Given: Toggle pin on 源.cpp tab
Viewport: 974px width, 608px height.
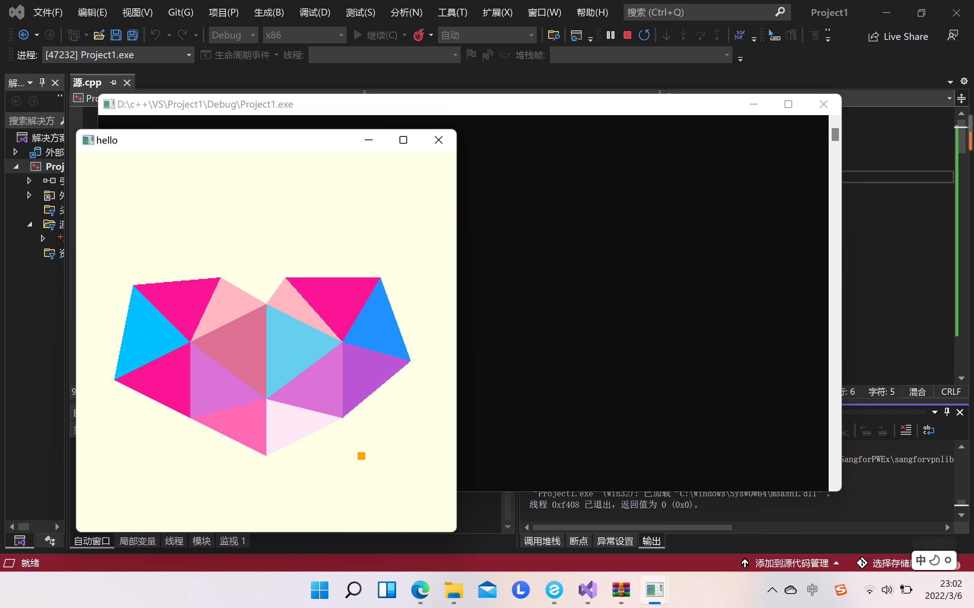Looking at the screenshot, I should point(113,82).
